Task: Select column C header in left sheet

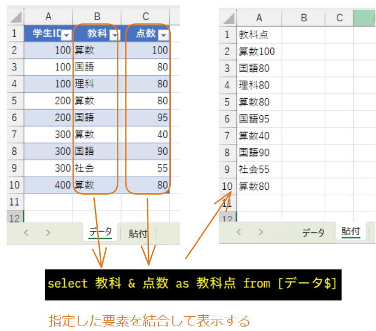Action: [x=146, y=17]
